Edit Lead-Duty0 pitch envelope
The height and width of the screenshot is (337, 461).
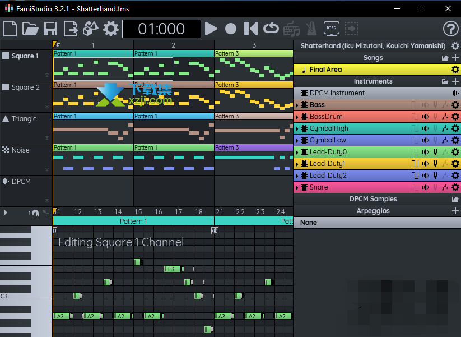click(435, 152)
